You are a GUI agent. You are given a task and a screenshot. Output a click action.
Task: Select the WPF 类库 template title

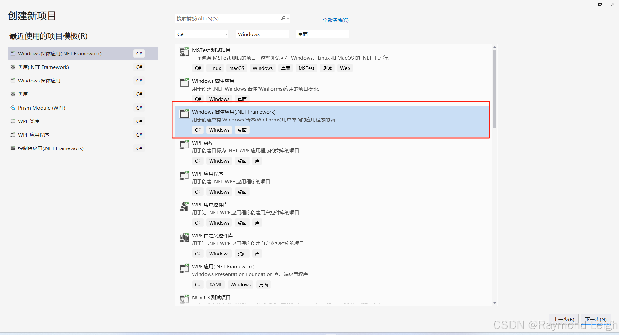(203, 143)
